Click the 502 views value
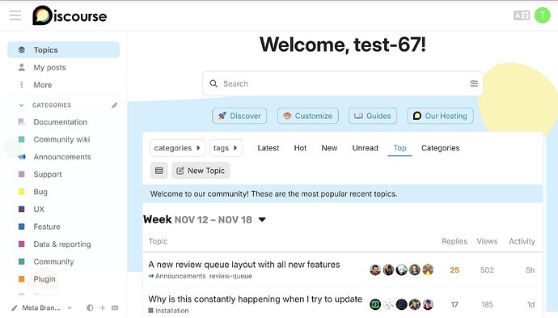The image size is (558, 318). [x=487, y=270]
